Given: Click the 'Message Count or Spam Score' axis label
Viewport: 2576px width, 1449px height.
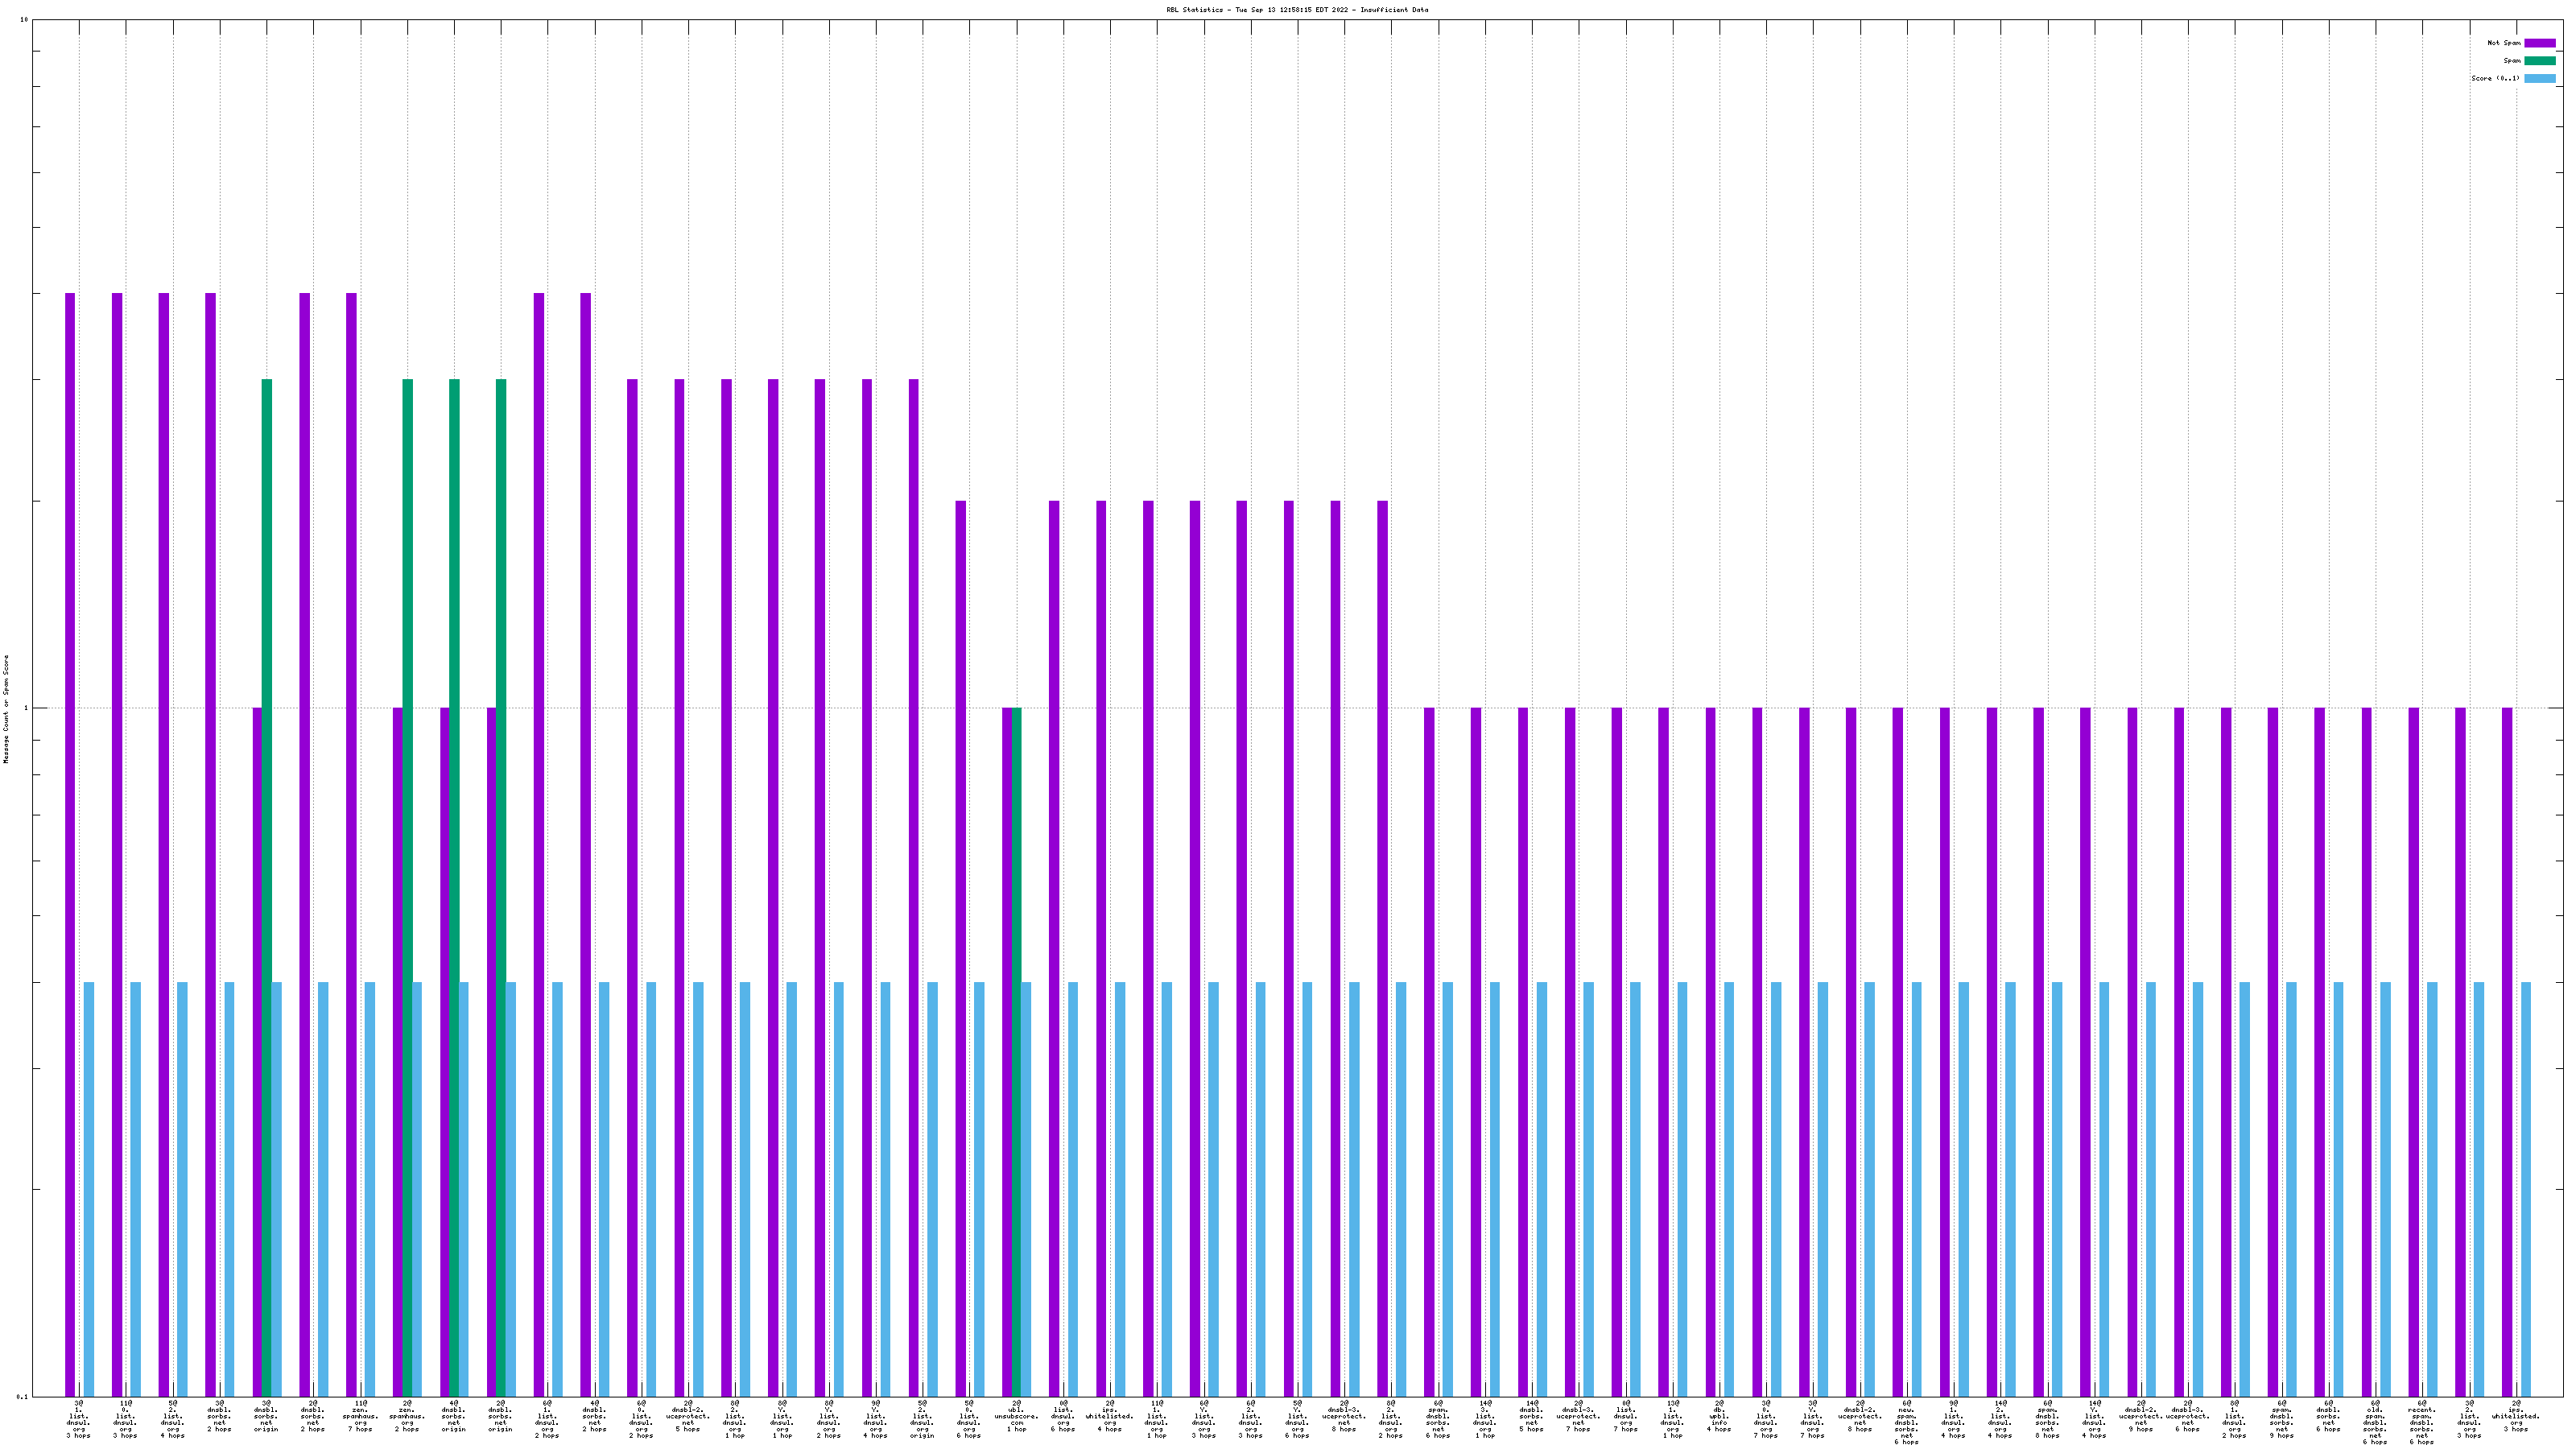Looking at the screenshot, I should 6,709.
